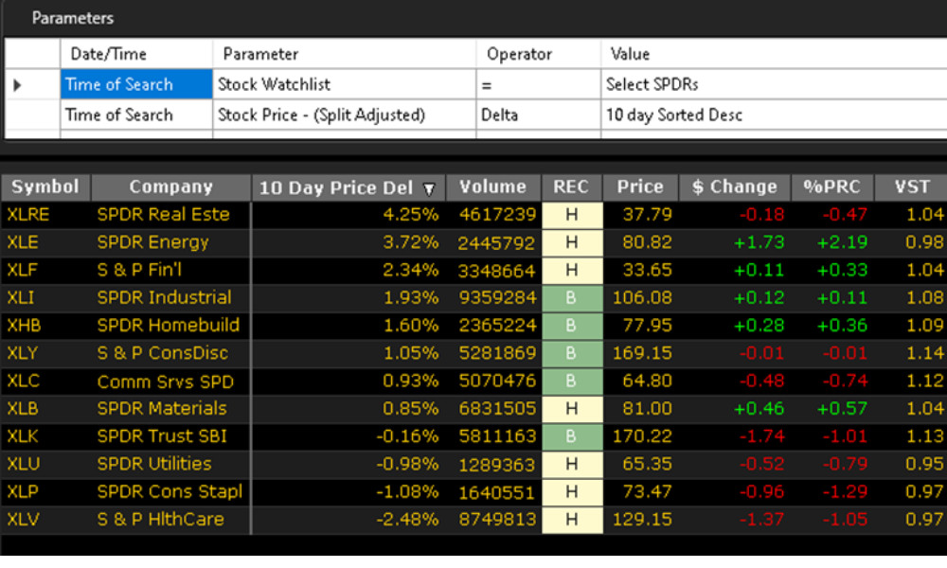
Task: Select the XLV S & P HlthCare row
Action: [161, 520]
